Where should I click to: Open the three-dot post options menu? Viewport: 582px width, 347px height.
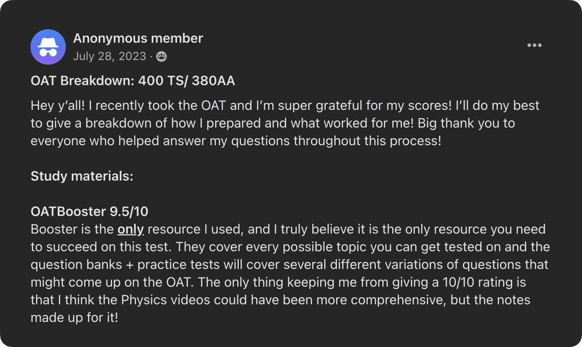coord(534,45)
